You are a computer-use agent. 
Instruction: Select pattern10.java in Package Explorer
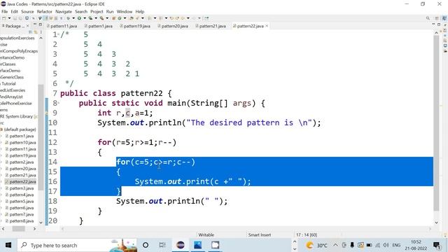click(x=22, y=142)
